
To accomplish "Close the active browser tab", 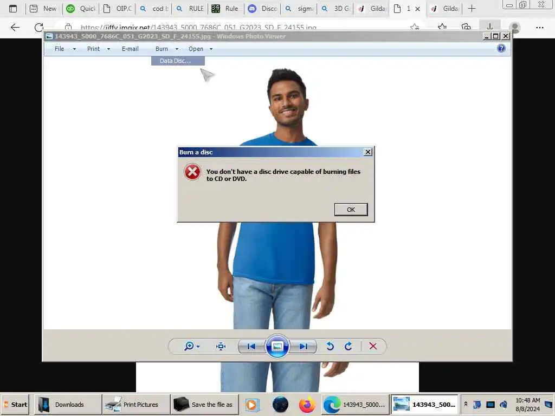I will (418, 9).
